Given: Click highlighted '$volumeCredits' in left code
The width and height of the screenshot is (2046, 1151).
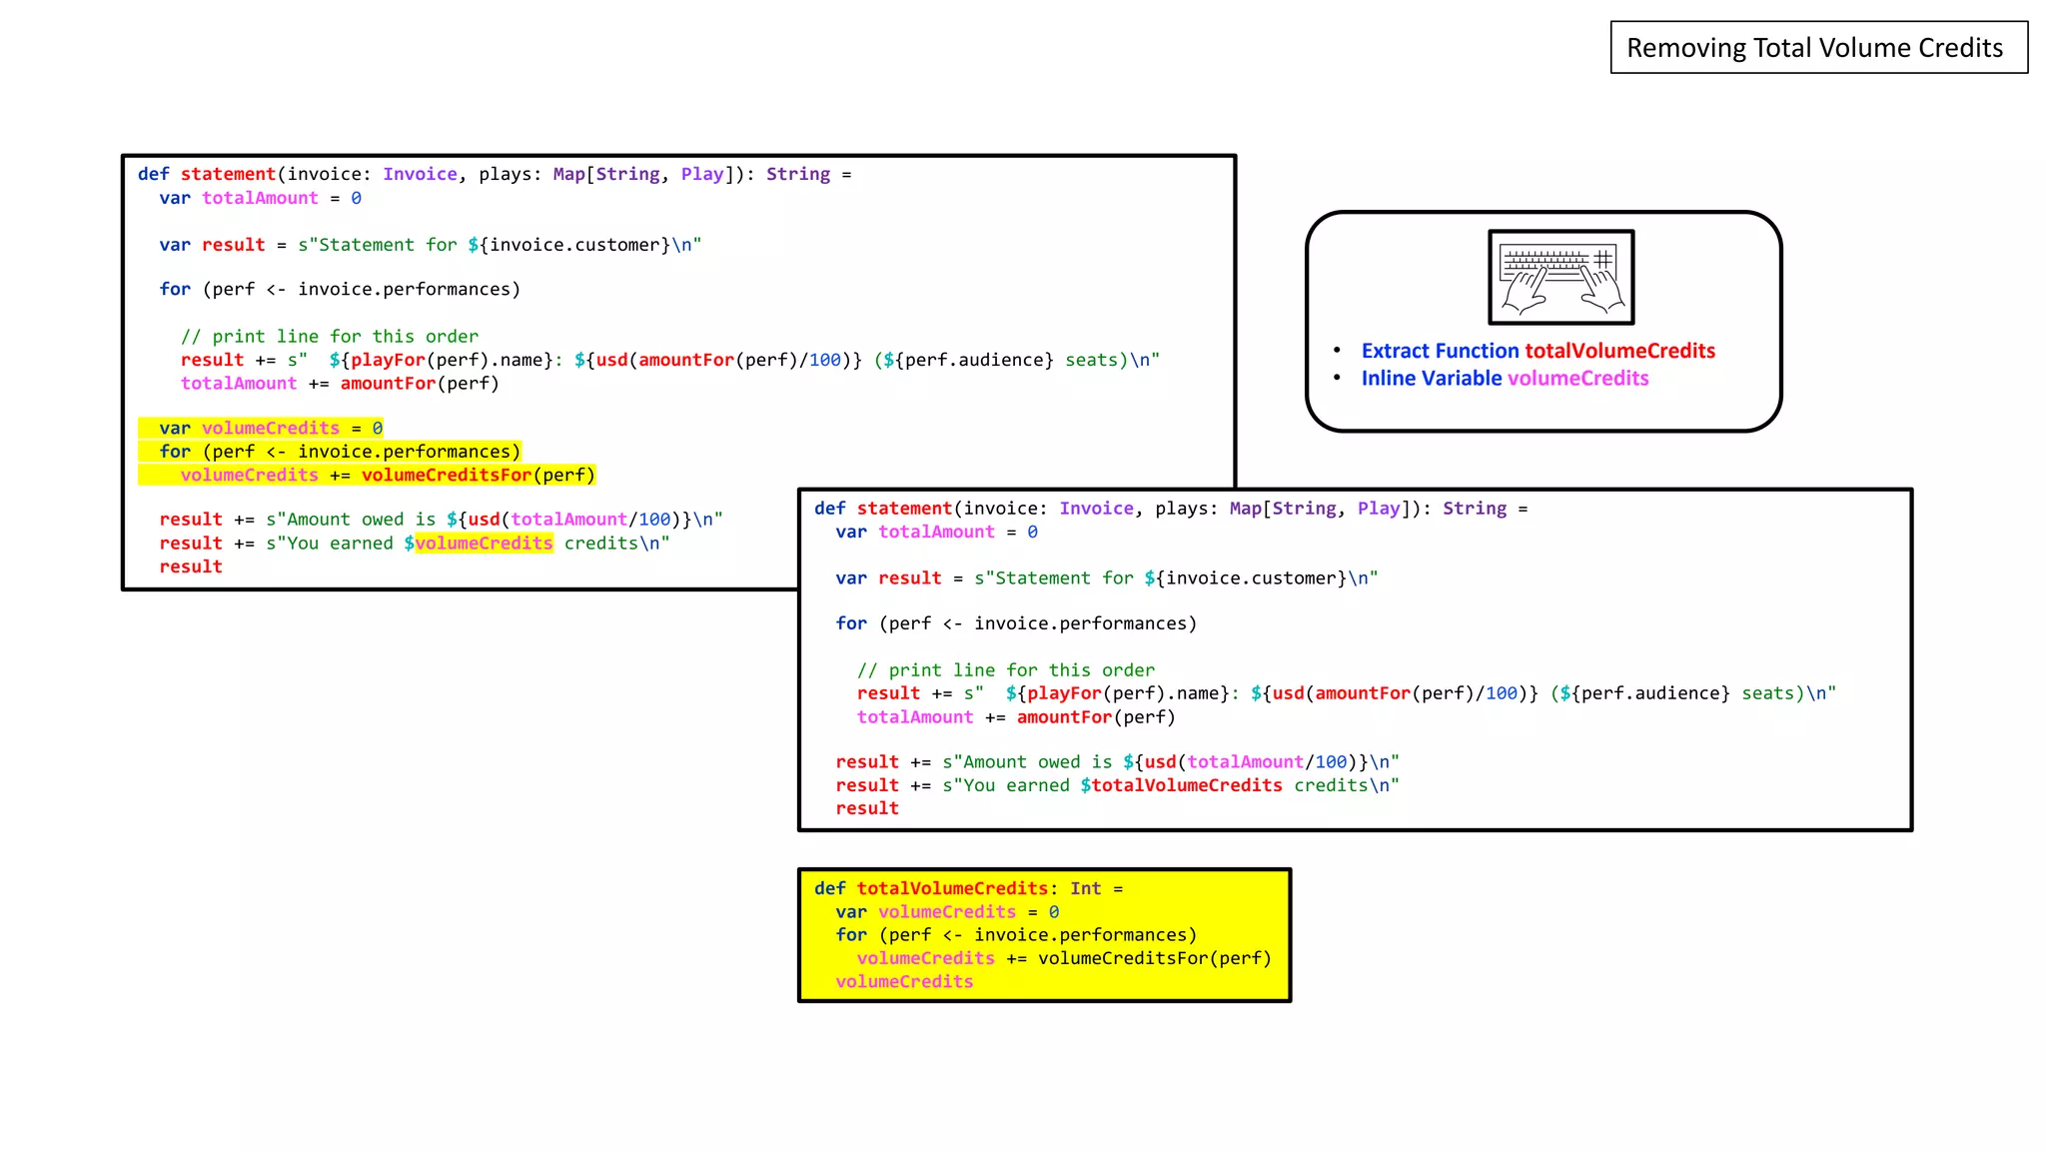Looking at the screenshot, I should (x=479, y=544).
